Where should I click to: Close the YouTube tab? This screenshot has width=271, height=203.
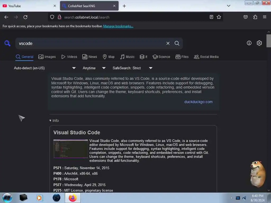click(x=55, y=6)
